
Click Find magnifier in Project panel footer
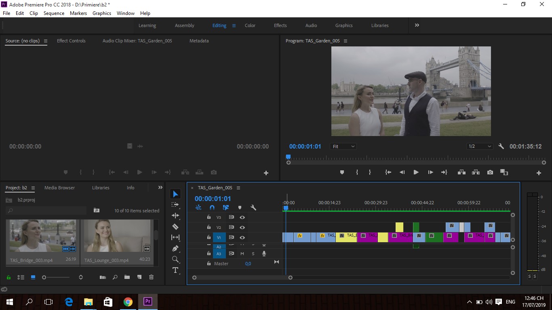point(115,277)
